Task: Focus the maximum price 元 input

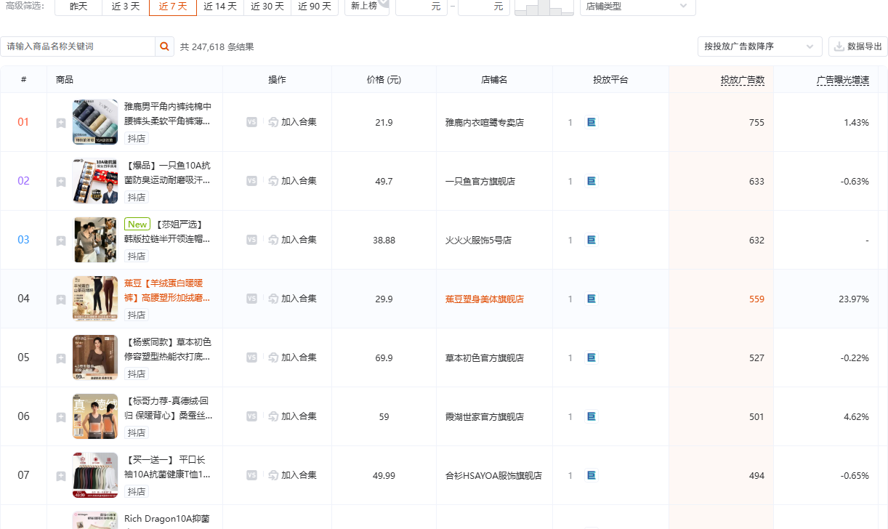Action: (484, 6)
